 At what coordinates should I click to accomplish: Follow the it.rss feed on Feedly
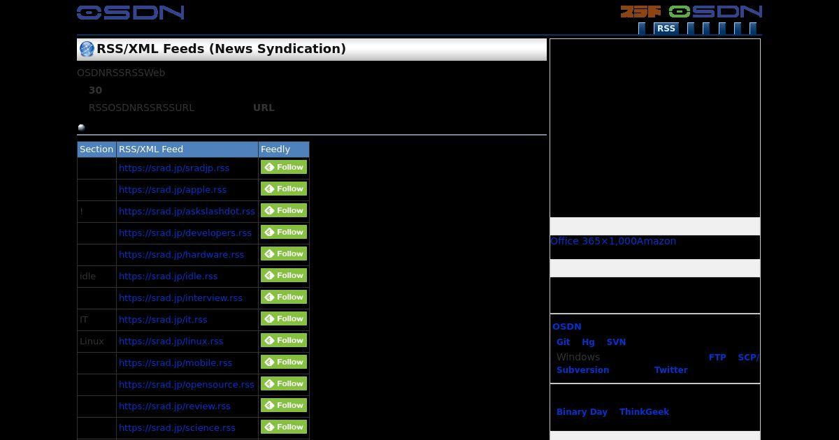(x=284, y=318)
